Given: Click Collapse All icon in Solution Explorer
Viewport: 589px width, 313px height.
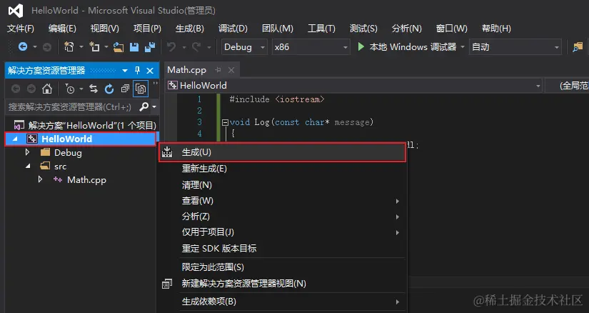Looking at the screenshot, I should [125, 89].
